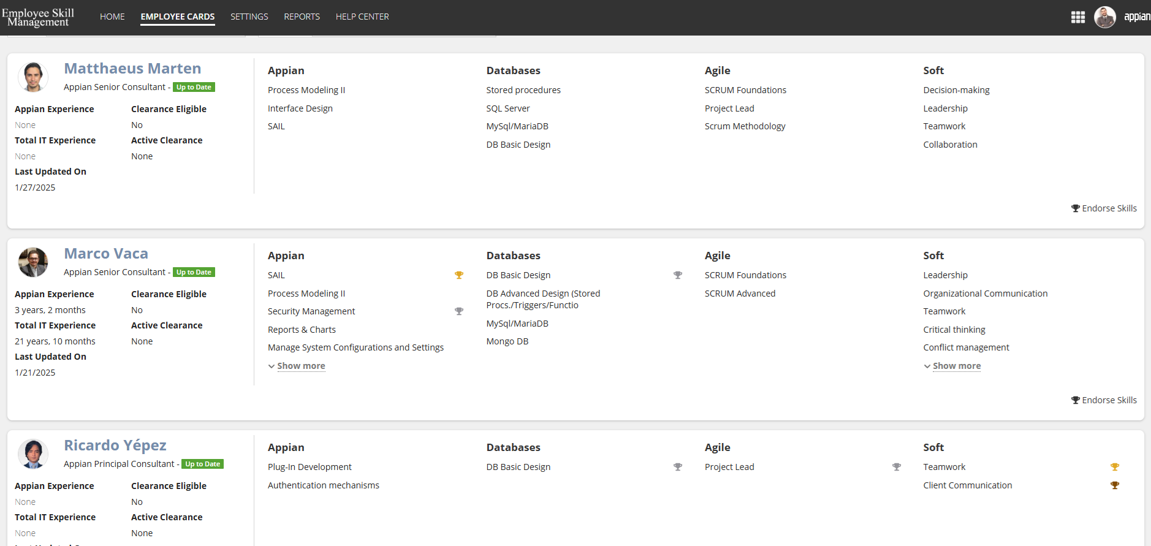Switch to the Settings tab

point(249,17)
